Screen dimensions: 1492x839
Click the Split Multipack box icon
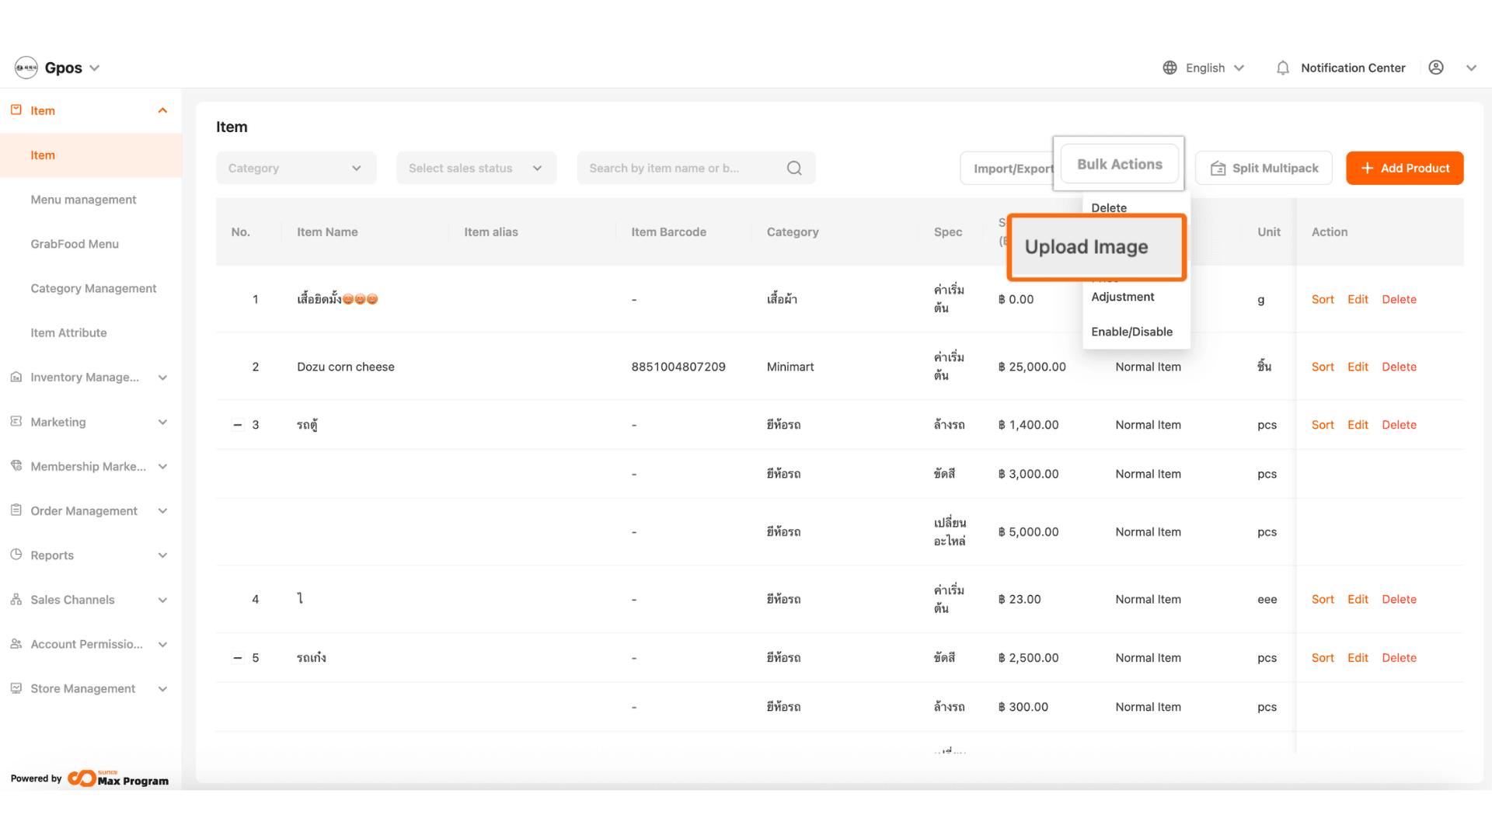click(x=1218, y=169)
